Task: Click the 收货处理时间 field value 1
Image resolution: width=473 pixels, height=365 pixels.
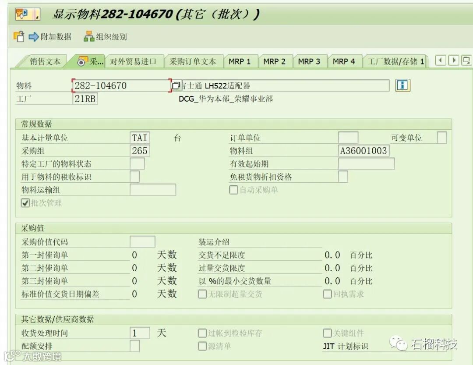Action: point(140,333)
